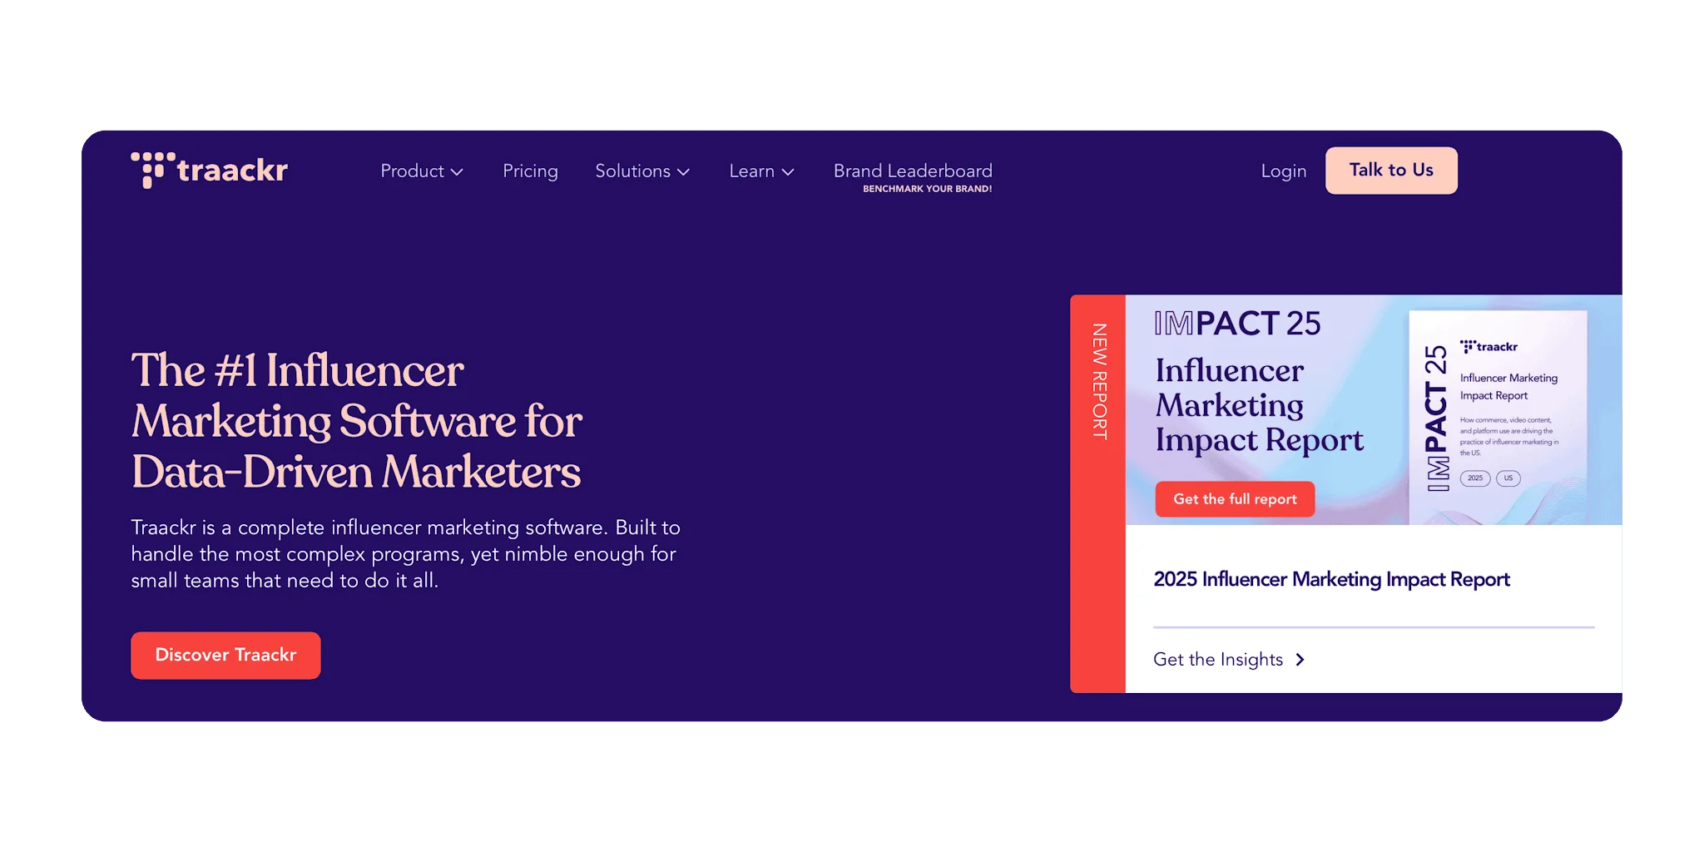The width and height of the screenshot is (1704, 852).
Task: Open 2025 Influencer Marketing Impact Report title
Action: [1331, 579]
